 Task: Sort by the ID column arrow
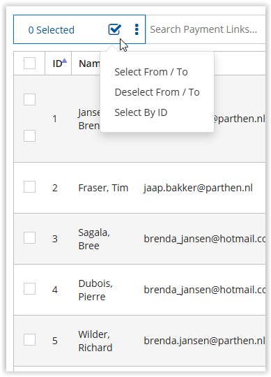click(x=65, y=61)
